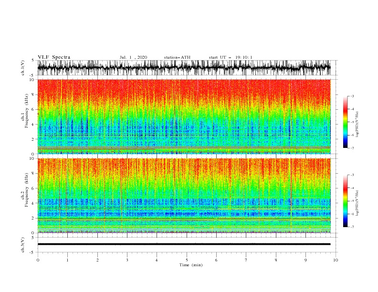Click the "5" tick on ch.3(V) axis
378x292 pixels.
[x=33, y=237]
